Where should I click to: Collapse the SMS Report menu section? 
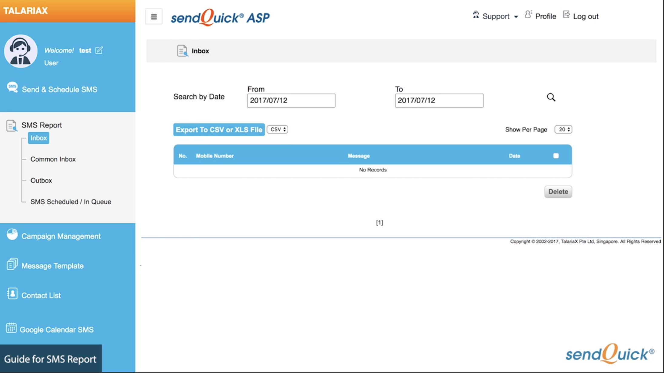coord(41,125)
